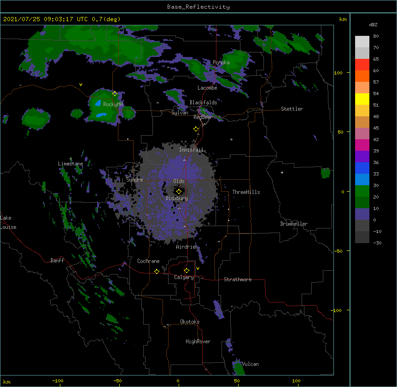The image size is (397, 387).
Task: Click the white plus marker east of ThreeHills
Action: [x=282, y=172]
